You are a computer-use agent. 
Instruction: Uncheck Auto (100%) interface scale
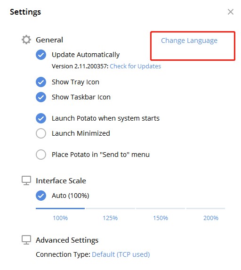tap(41, 196)
